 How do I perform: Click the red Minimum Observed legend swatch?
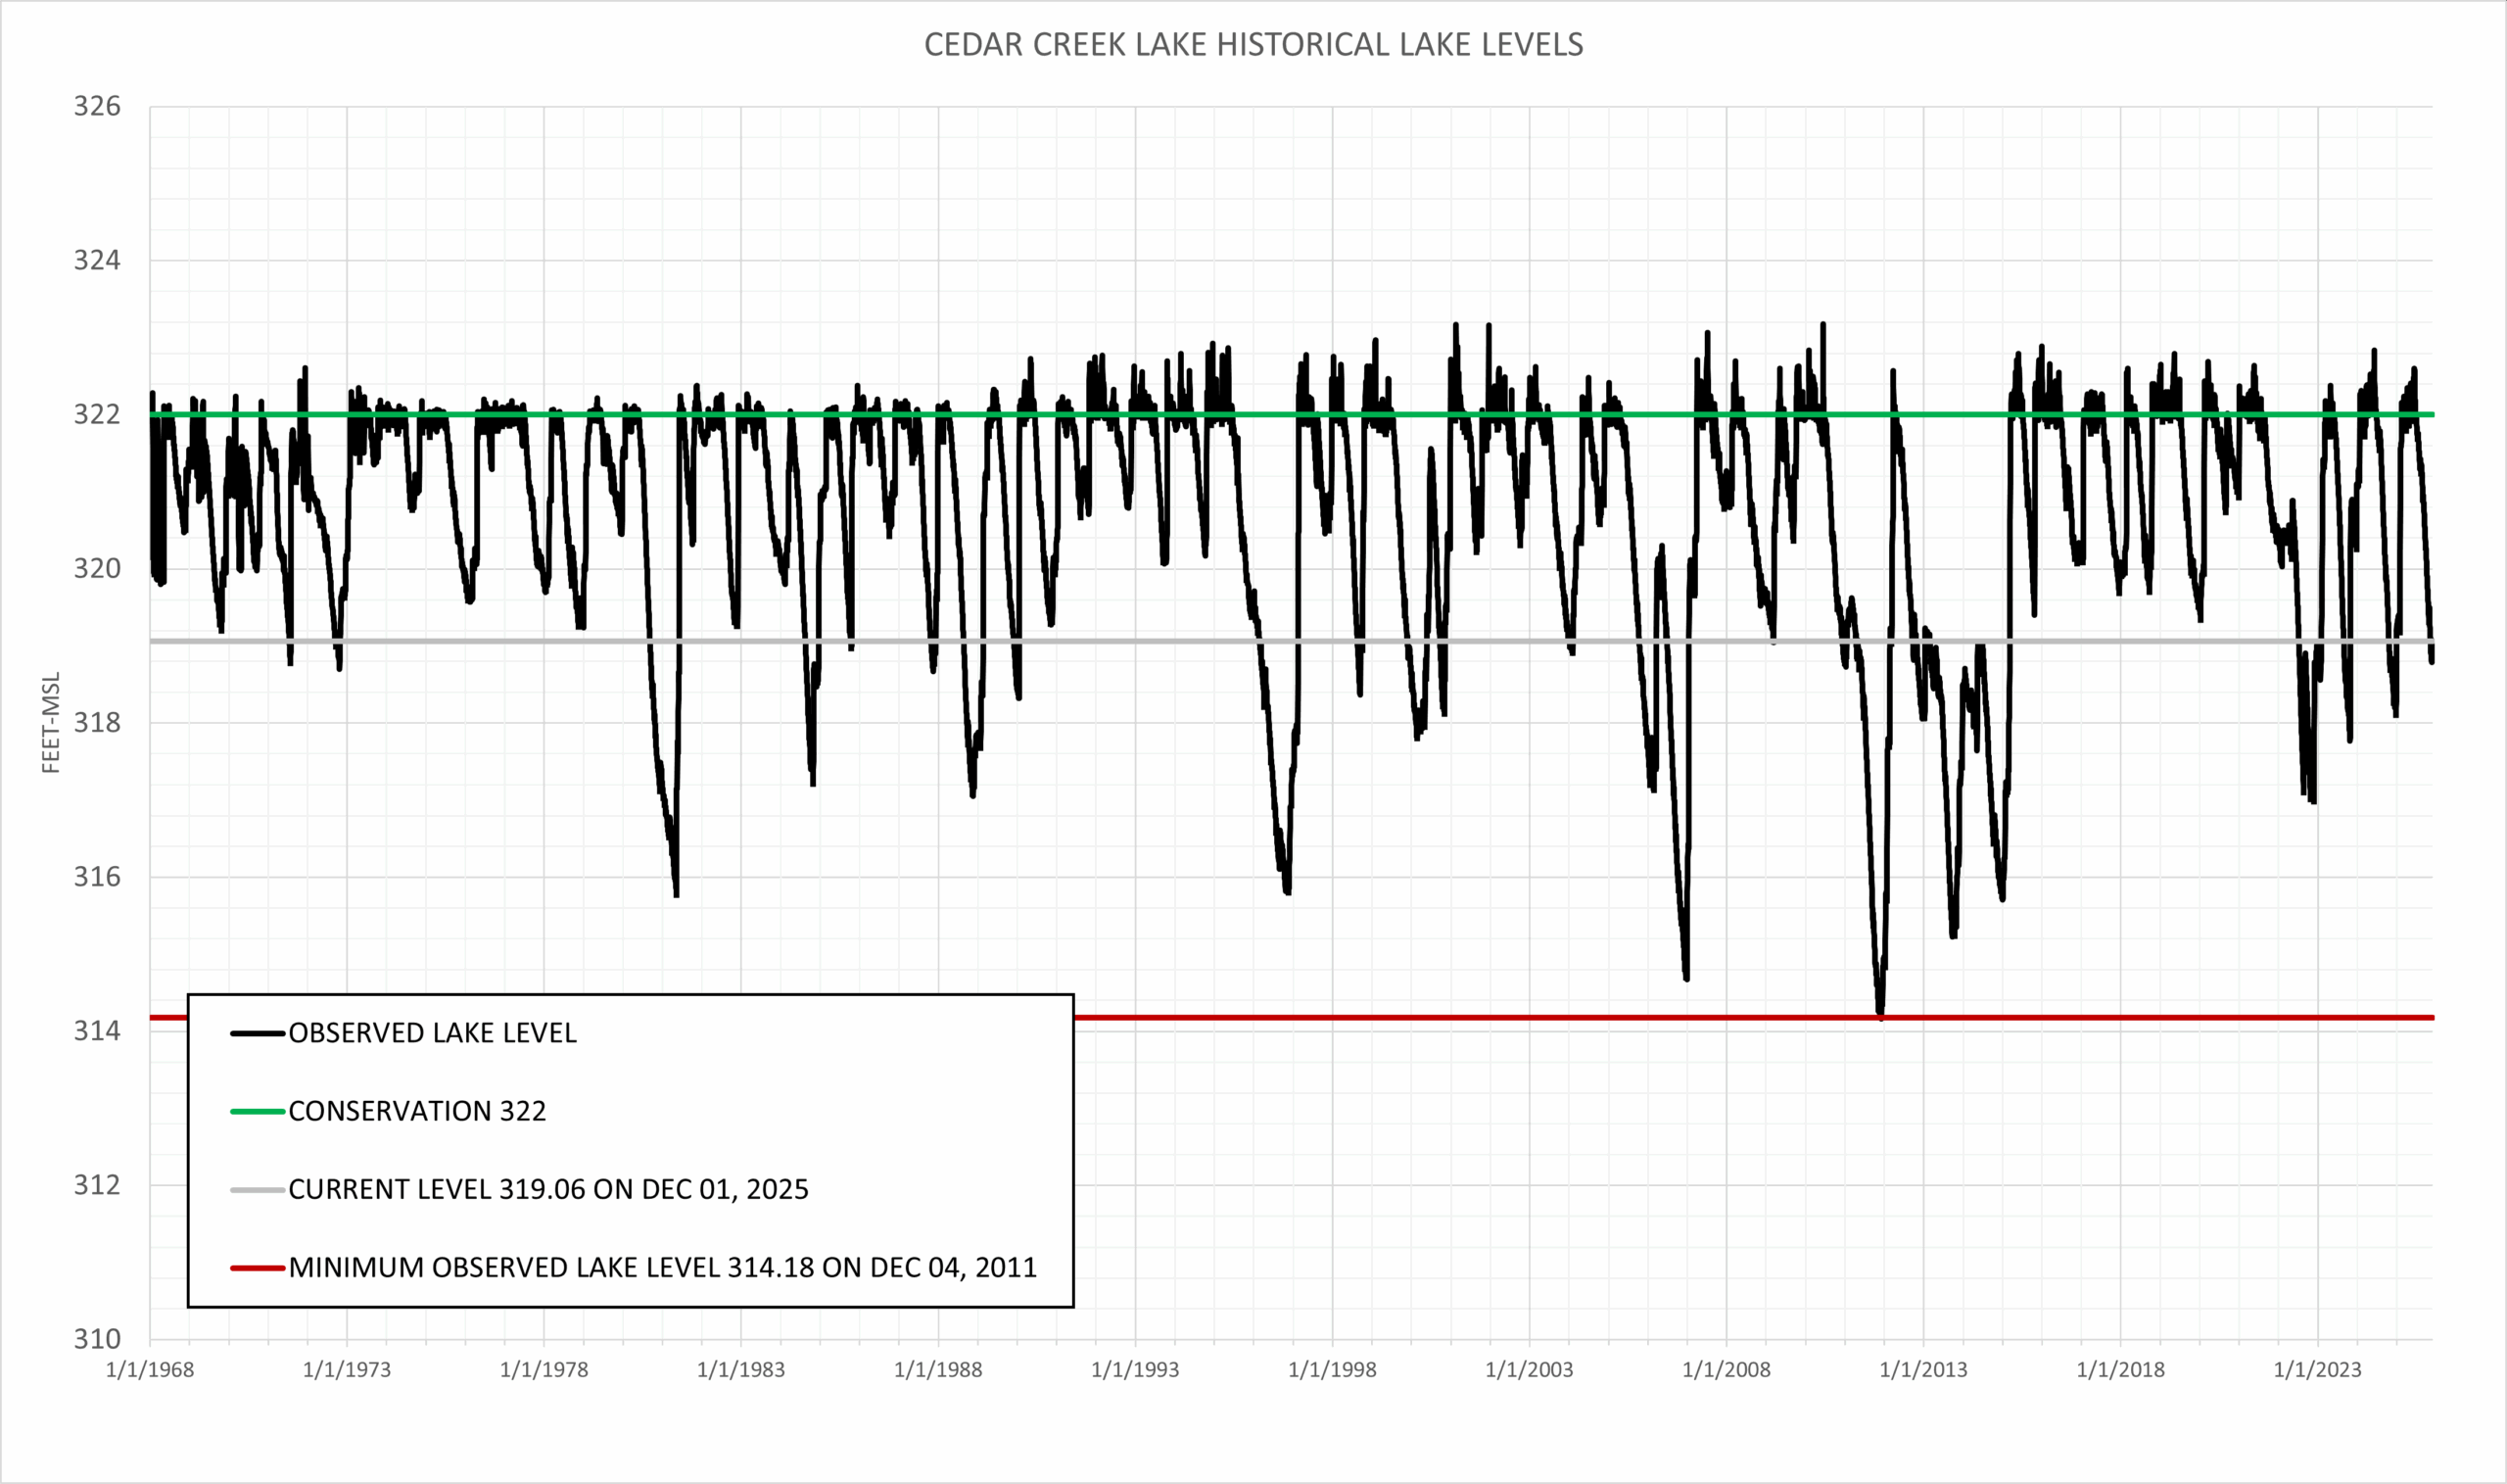258,1268
